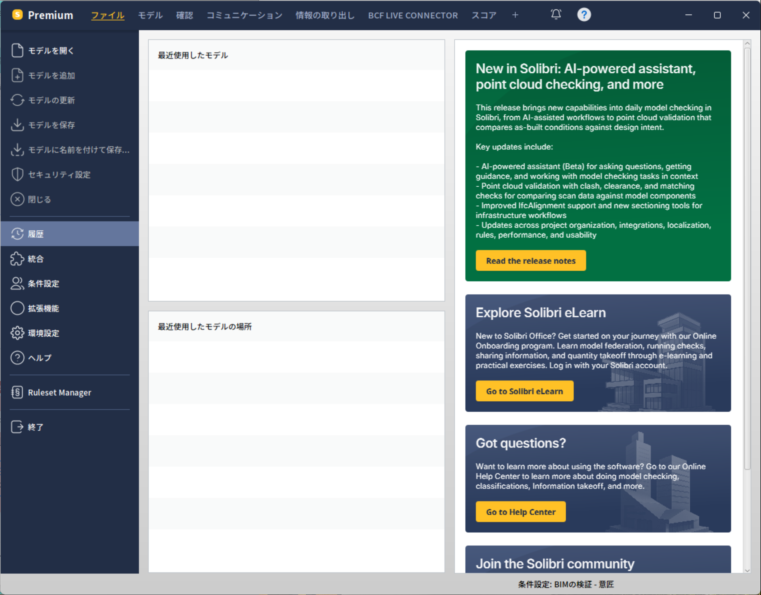The width and height of the screenshot is (761, 595).
Task: Select the 情報の取り出し tab
Action: [x=325, y=15]
